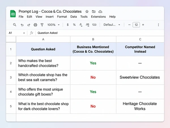Viewport: 170px width, 128px height.
Task: Increase decimal places
Action: click(x=87, y=25)
